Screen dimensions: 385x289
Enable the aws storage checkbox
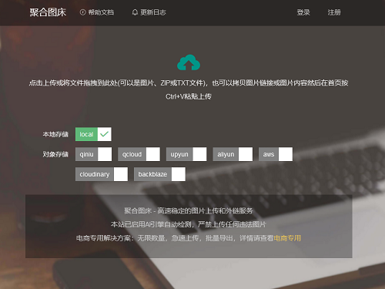(286, 154)
